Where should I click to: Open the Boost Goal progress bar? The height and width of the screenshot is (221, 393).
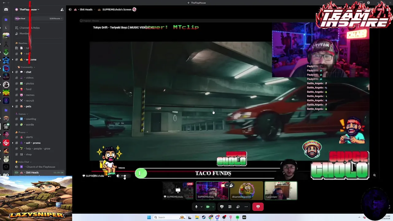39,18
